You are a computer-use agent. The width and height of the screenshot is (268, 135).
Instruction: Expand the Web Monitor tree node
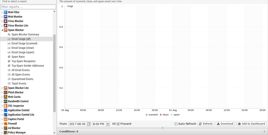[x=2, y=17]
